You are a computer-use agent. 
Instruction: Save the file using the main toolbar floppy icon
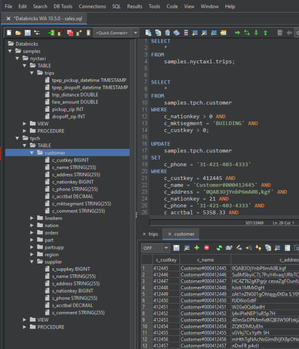[x=28, y=33]
